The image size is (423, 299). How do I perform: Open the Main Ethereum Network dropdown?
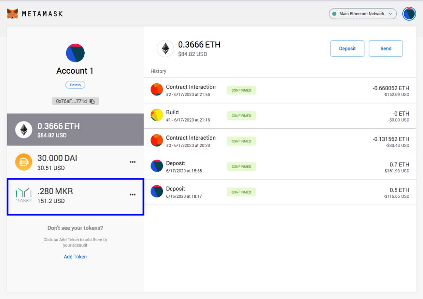pyautogui.click(x=362, y=14)
